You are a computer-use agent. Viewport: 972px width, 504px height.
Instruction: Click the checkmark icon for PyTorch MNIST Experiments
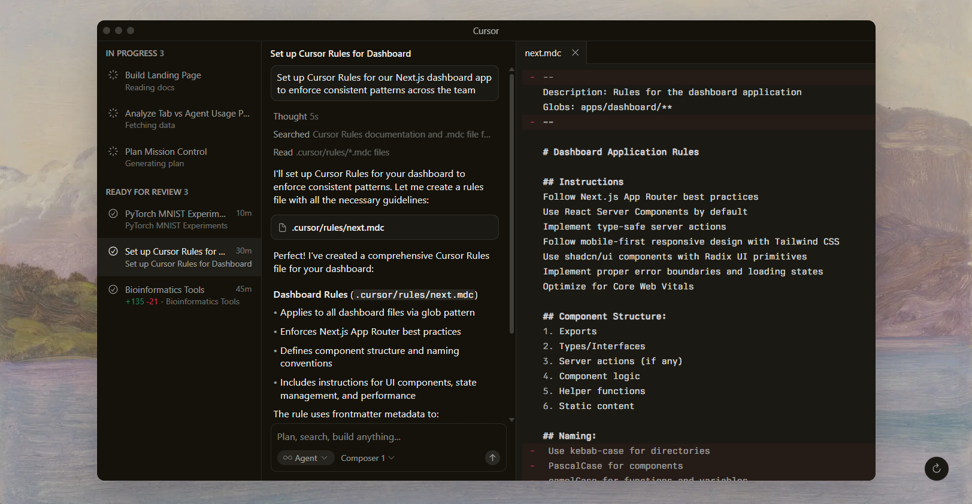[x=113, y=213]
